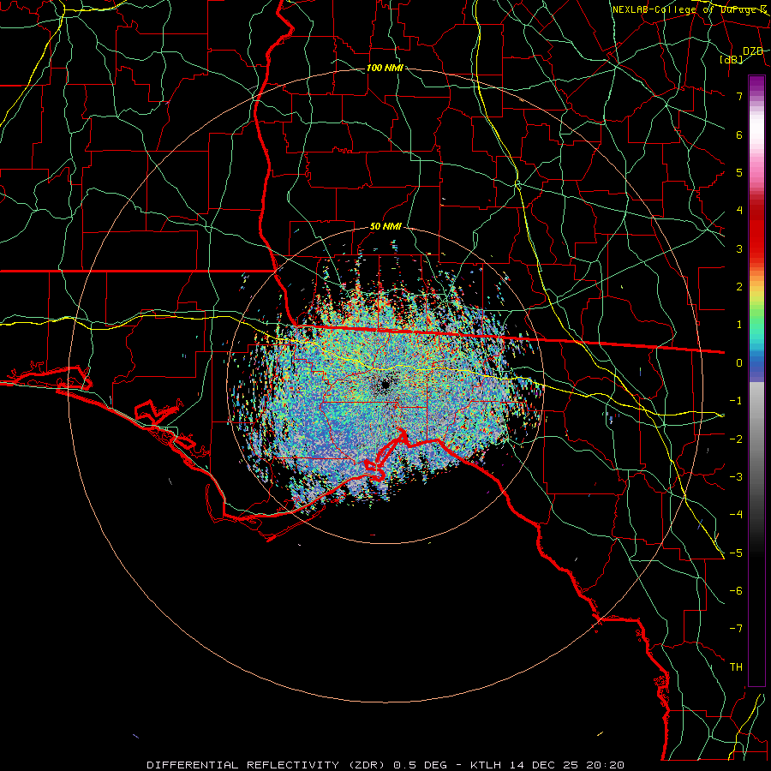Click the "-5" value on the scale
Screen dimensions: 771x771
point(736,553)
